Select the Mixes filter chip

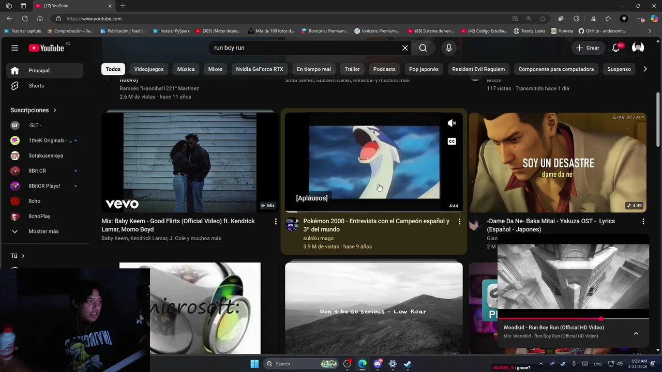(215, 69)
